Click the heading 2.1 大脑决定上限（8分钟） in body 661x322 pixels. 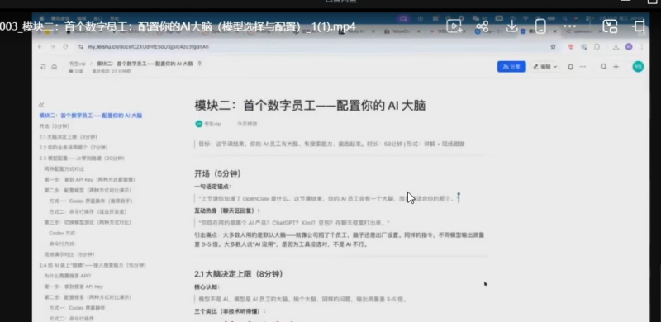pos(239,274)
